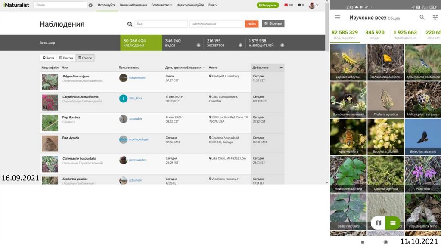The width and height of the screenshot is (441, 247).
Task: Select the green grid view toggle in mobile app
Action: point(393,223)
